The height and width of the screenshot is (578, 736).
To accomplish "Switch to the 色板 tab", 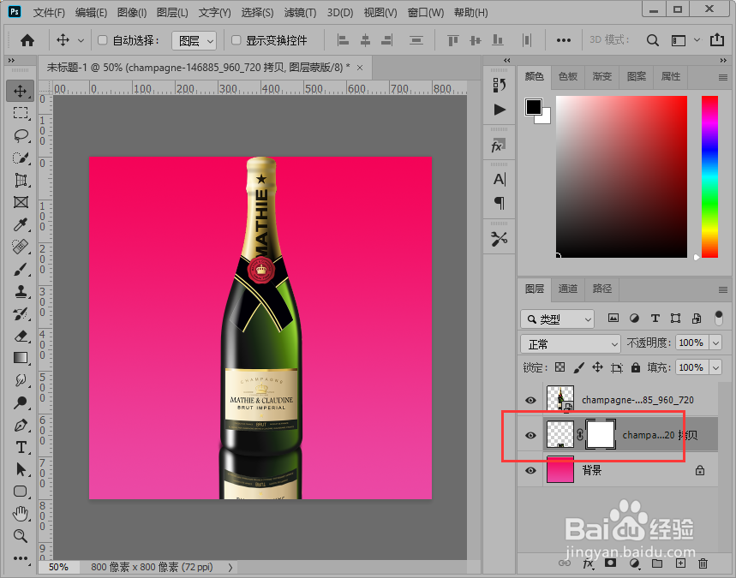I will click(568, 76).
